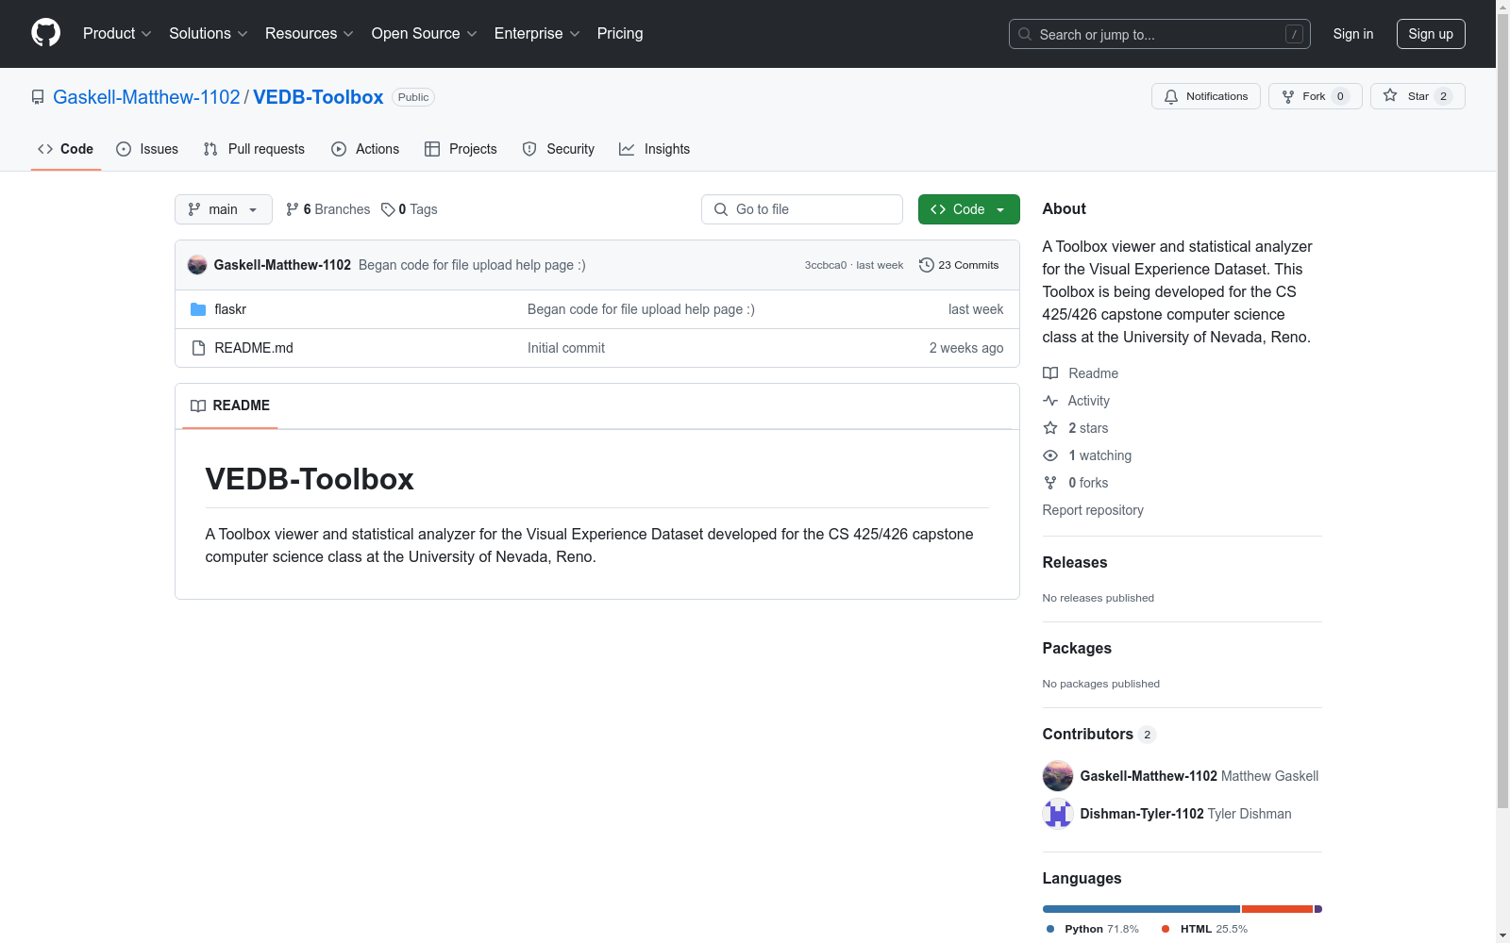
Task: Open the Contributors section link
Action: pyautogui.click(x=1099, y=735)
